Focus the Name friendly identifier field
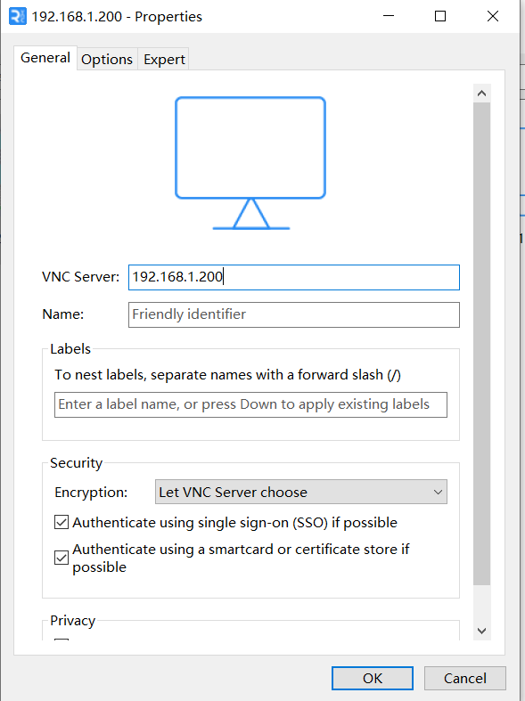Screen dimensions: 525x701 294,314
